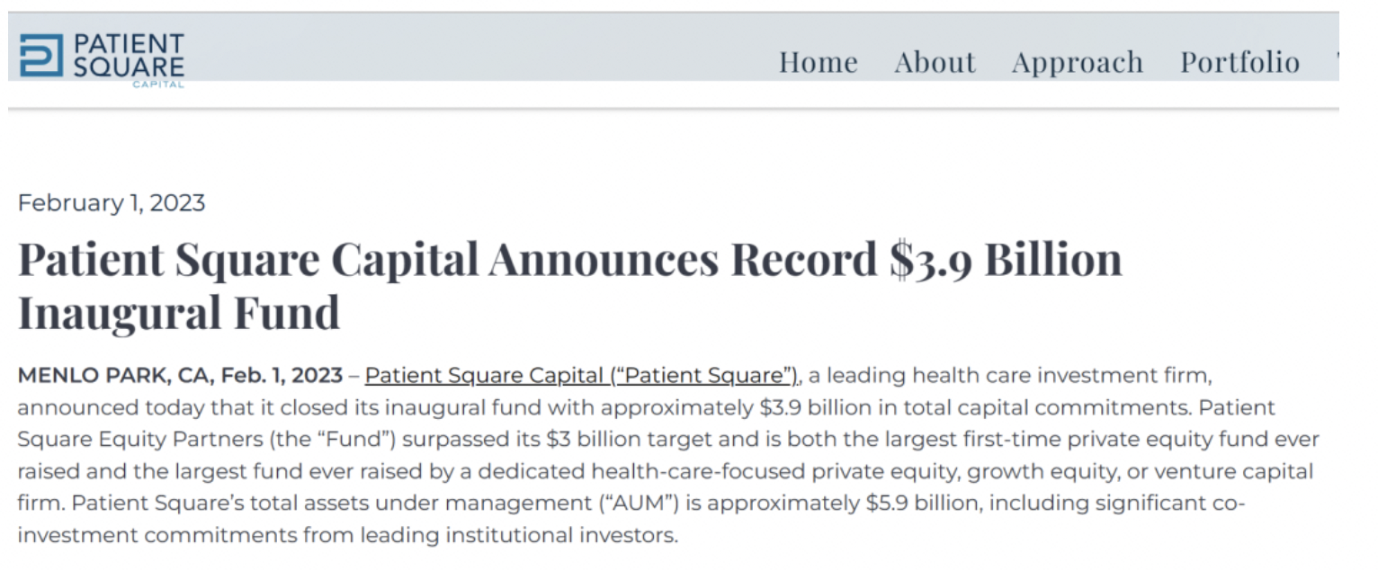Follow the Patient Square Capital ("Patient Square") link

(581, 375)
